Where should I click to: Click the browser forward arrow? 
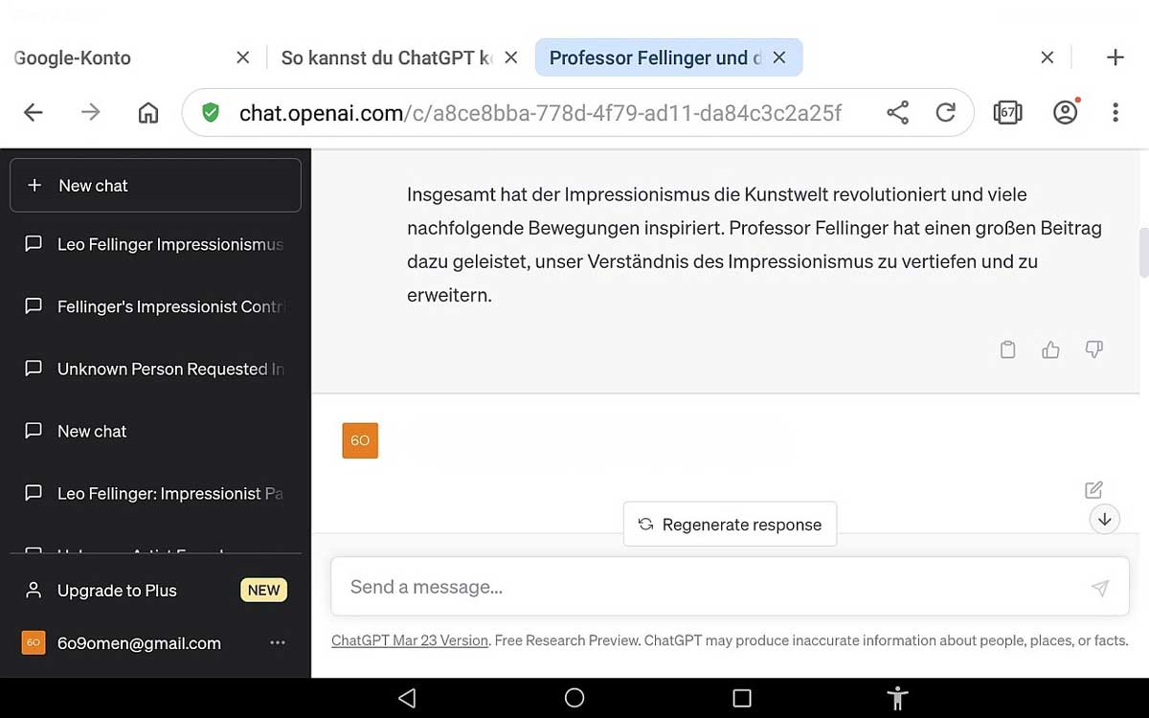tap(91, 113)
